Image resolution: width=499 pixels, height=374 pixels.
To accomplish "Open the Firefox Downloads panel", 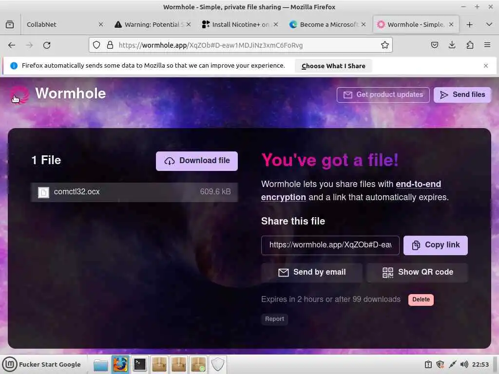I will [452, 45].
